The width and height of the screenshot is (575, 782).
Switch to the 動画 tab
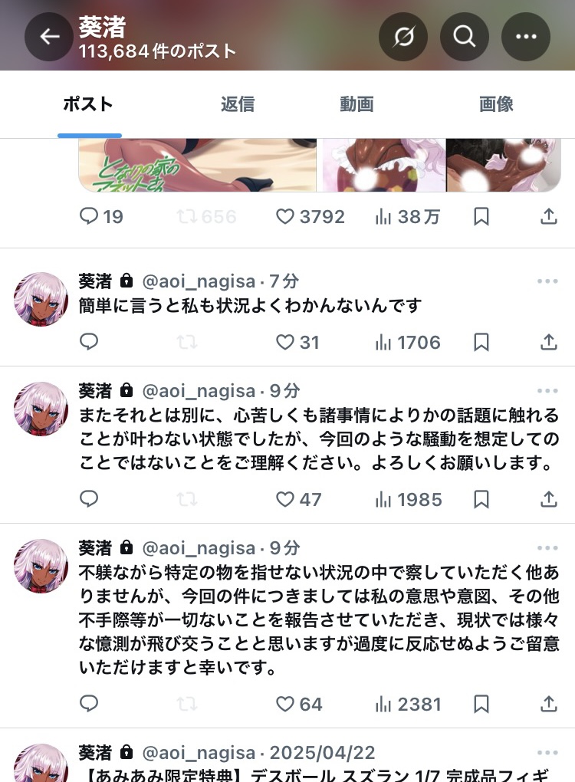[356, 104]
